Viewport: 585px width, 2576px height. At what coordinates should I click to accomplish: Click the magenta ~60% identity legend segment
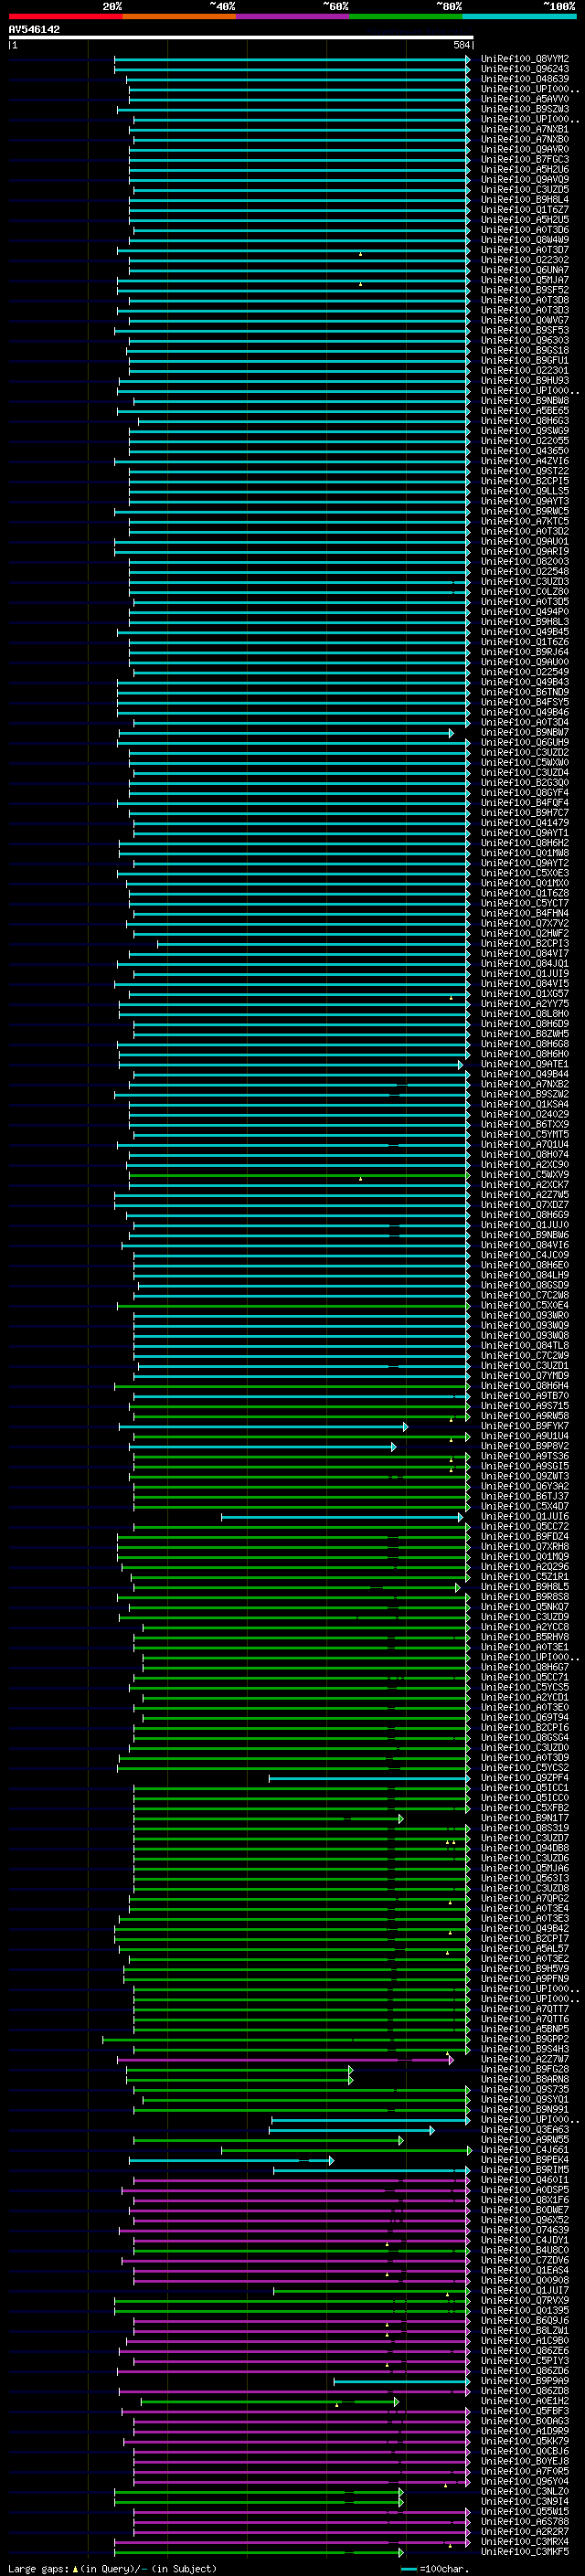[x=293, y=16]
